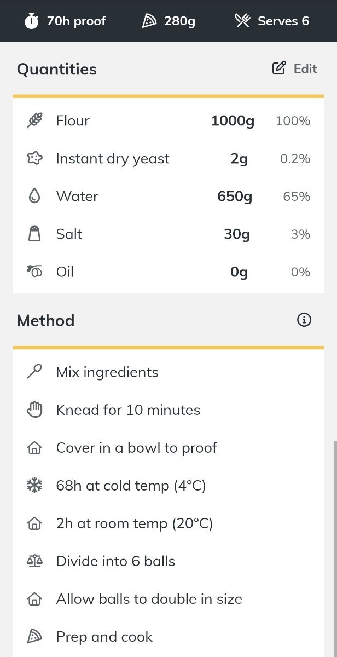Click the fork and knife Serves icon
Viewport: 337px width, 657px height.
tap(242, 21)
